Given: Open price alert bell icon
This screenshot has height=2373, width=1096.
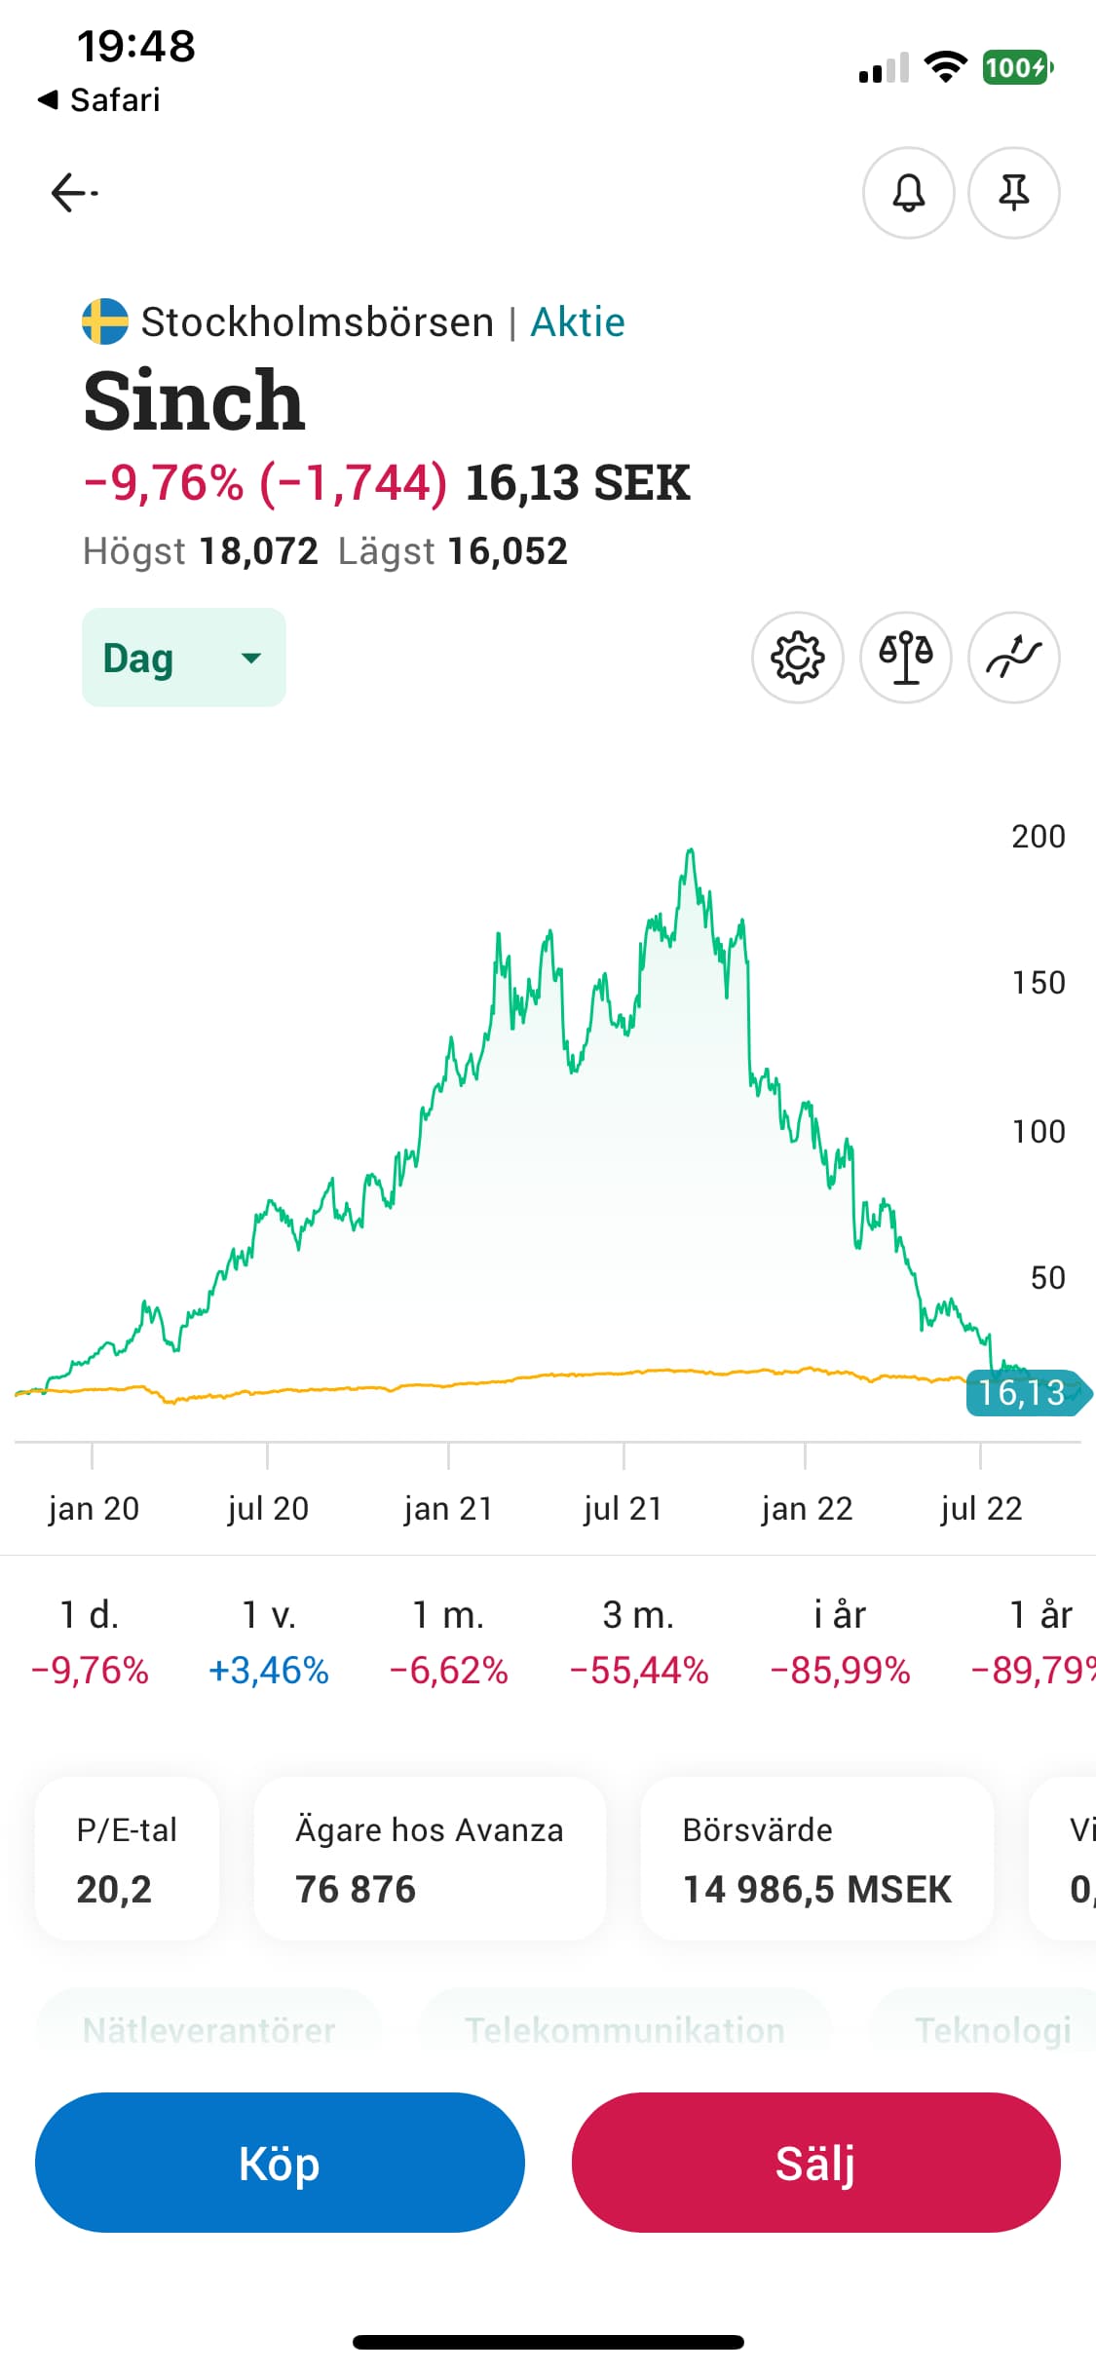Looking at the screenshot, I should (908, 193).
